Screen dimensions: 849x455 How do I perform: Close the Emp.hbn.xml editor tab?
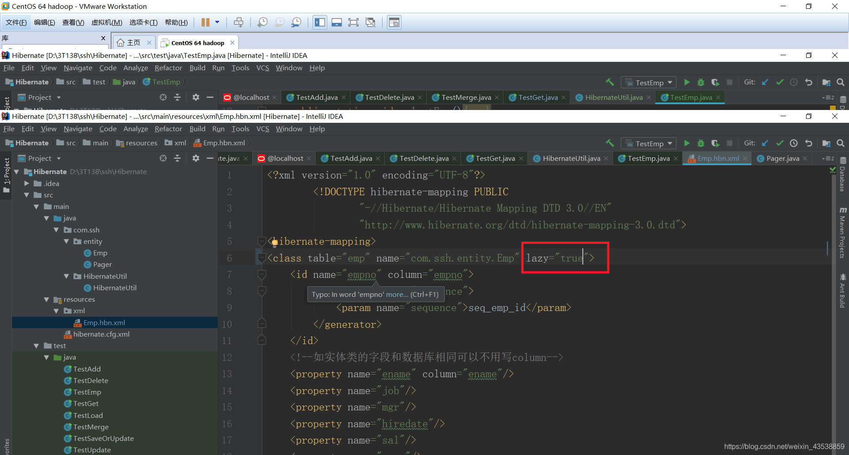[x=745, y=158]
